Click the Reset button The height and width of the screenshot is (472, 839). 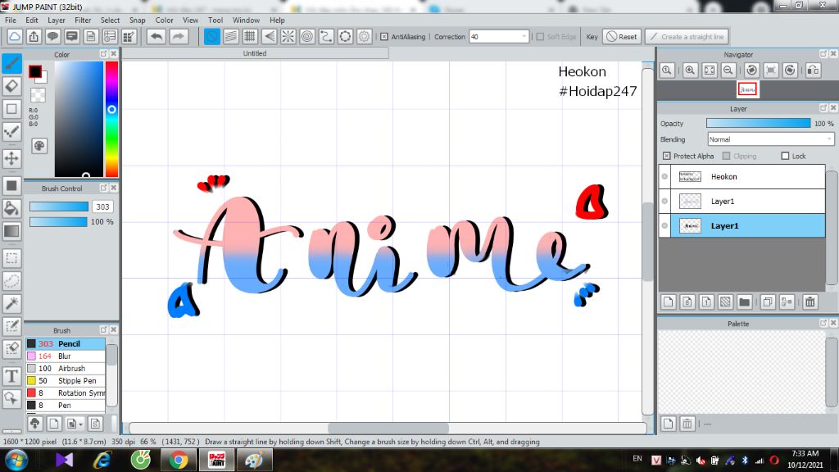point(622,36)
